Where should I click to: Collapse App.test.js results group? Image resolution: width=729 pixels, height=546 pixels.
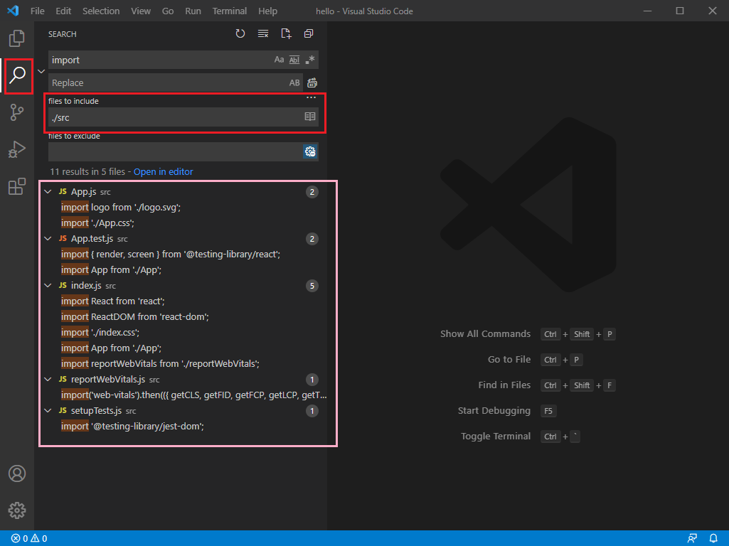tap(48, 238)
